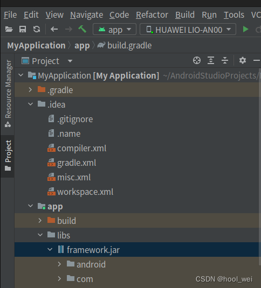Collapse the app module arrow
The width and height of the screenshot is (261, 288).
pyautogui.click(x=30, y=206)
